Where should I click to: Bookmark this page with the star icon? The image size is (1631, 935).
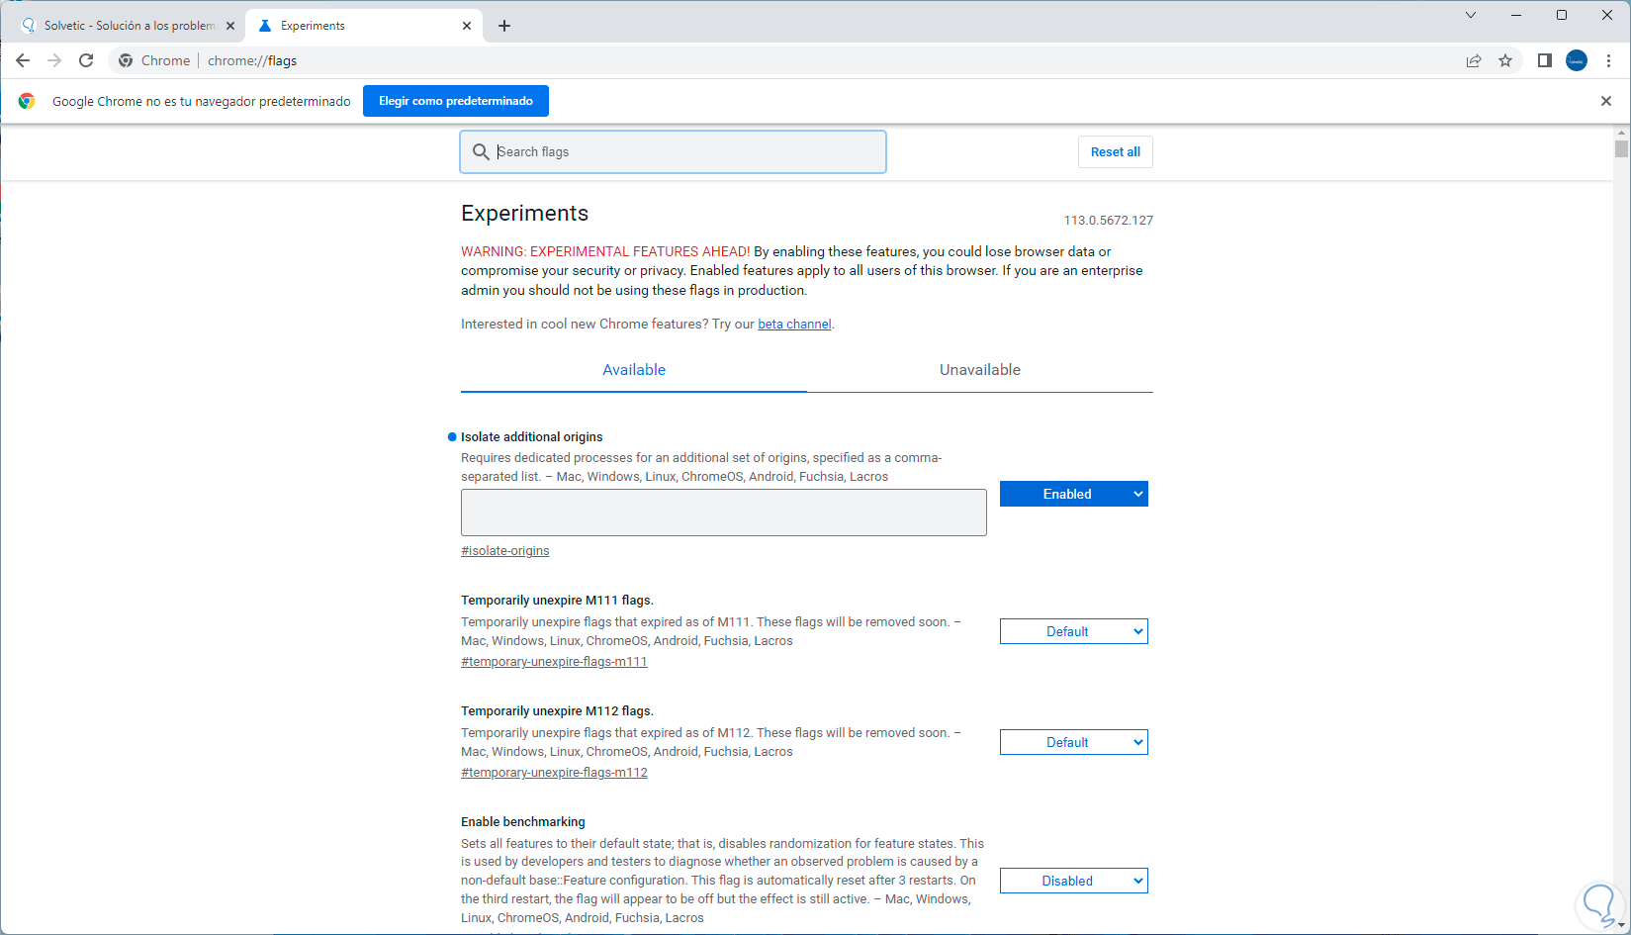click(1505, 60)
